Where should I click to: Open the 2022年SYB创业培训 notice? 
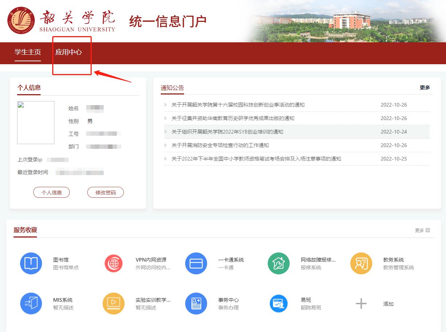pos(227,132)
